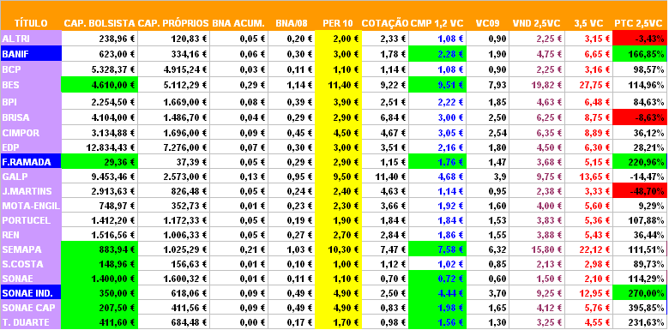Image resolution: width=669 pixels, height=330 pixels.
Task: Click the SONAE title cell
Action: [31, 279]
